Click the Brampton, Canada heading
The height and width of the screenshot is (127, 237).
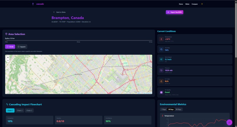(x=68, y=18)
